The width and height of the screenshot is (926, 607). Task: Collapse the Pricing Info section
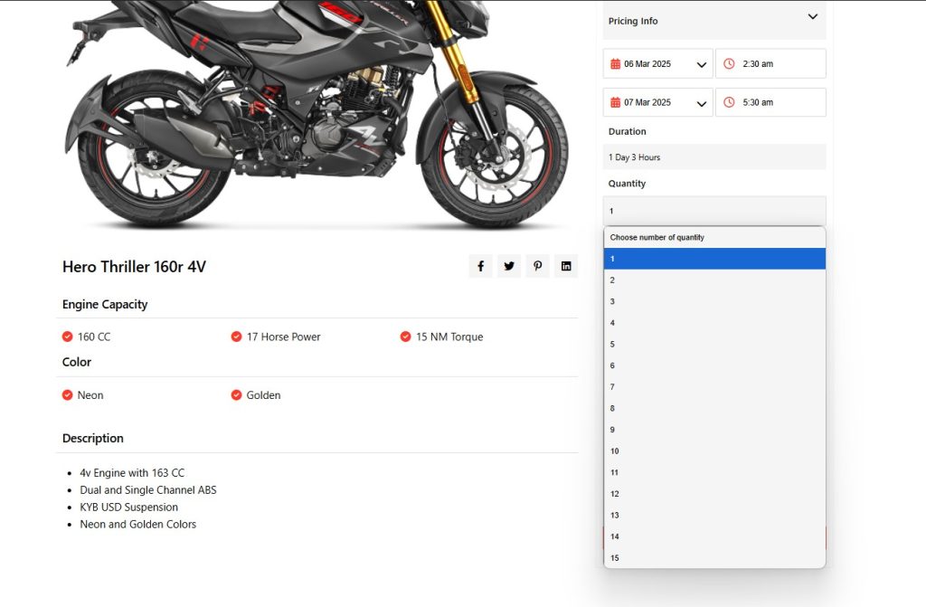(812, 17)
